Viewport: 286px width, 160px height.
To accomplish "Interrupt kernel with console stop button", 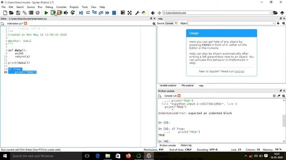I will click(274, 96).
